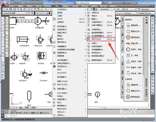Choose 全屏显示 from the Tools menu
The image size is (156, 122).
point(70,22)
